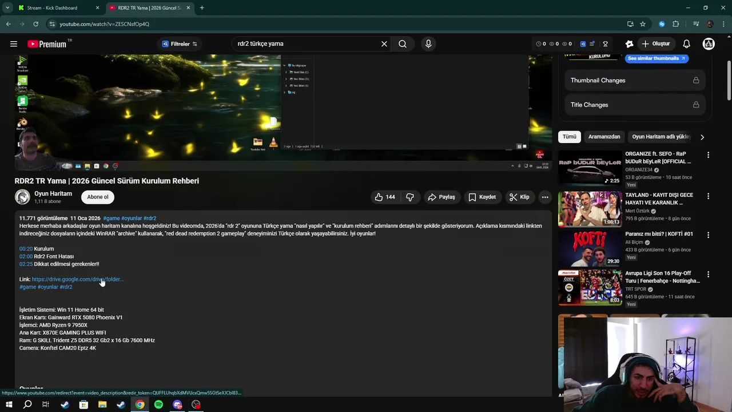Open the vidIQ blue logo icon
Image resolution: width=732 pixels, height=412 pixels.
click(x=583, y=44)
